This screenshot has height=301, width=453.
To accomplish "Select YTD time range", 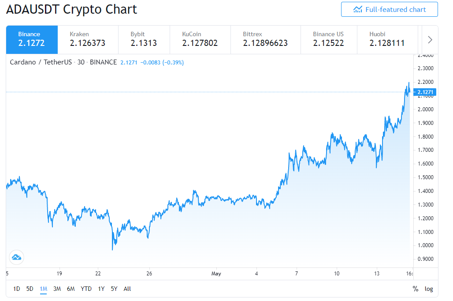I will (86, 289).
